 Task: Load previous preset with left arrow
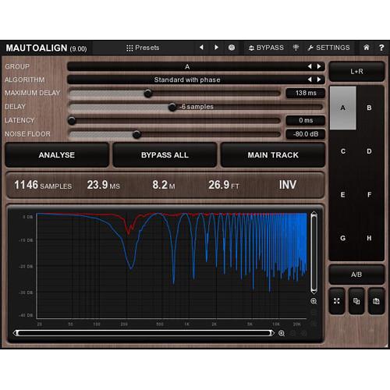[201, 48]
